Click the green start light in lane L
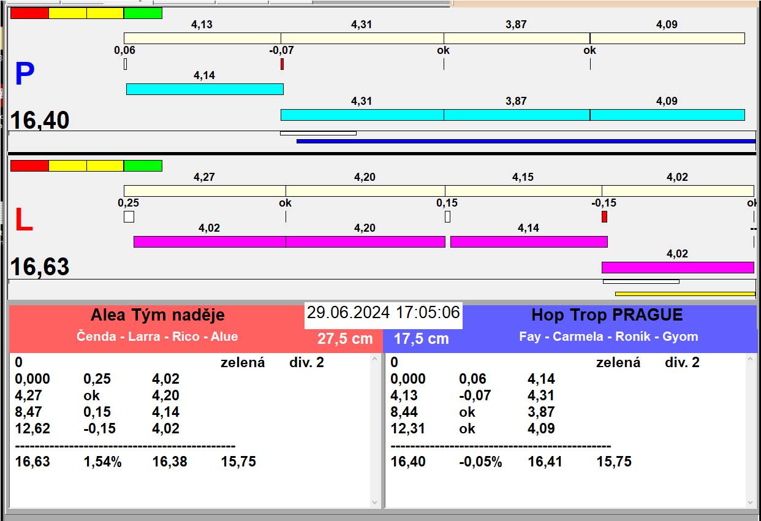This screenshot has height=521, width=761. (x=143, y=166)
